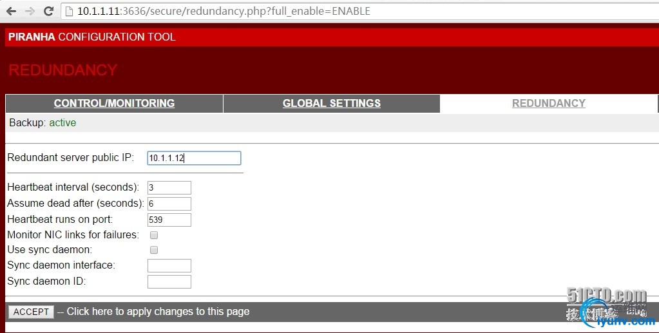Click the green 'active' backup status text

62,123
